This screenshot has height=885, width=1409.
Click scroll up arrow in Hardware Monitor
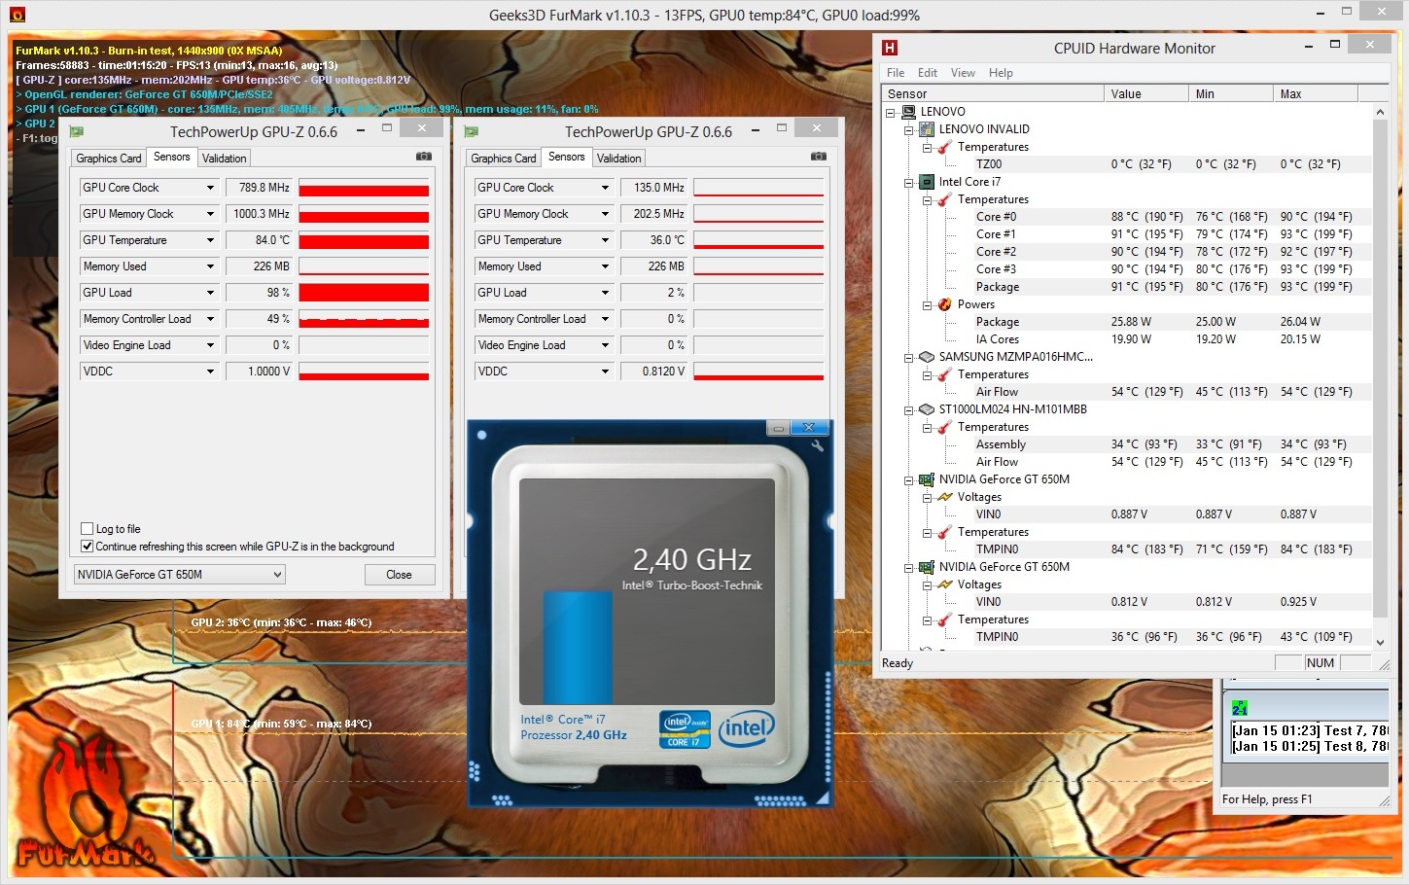(1380, 112)
